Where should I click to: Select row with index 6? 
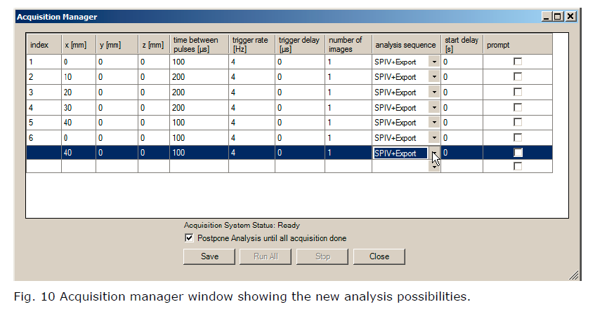pyautogui.click(x=44, y=138)
